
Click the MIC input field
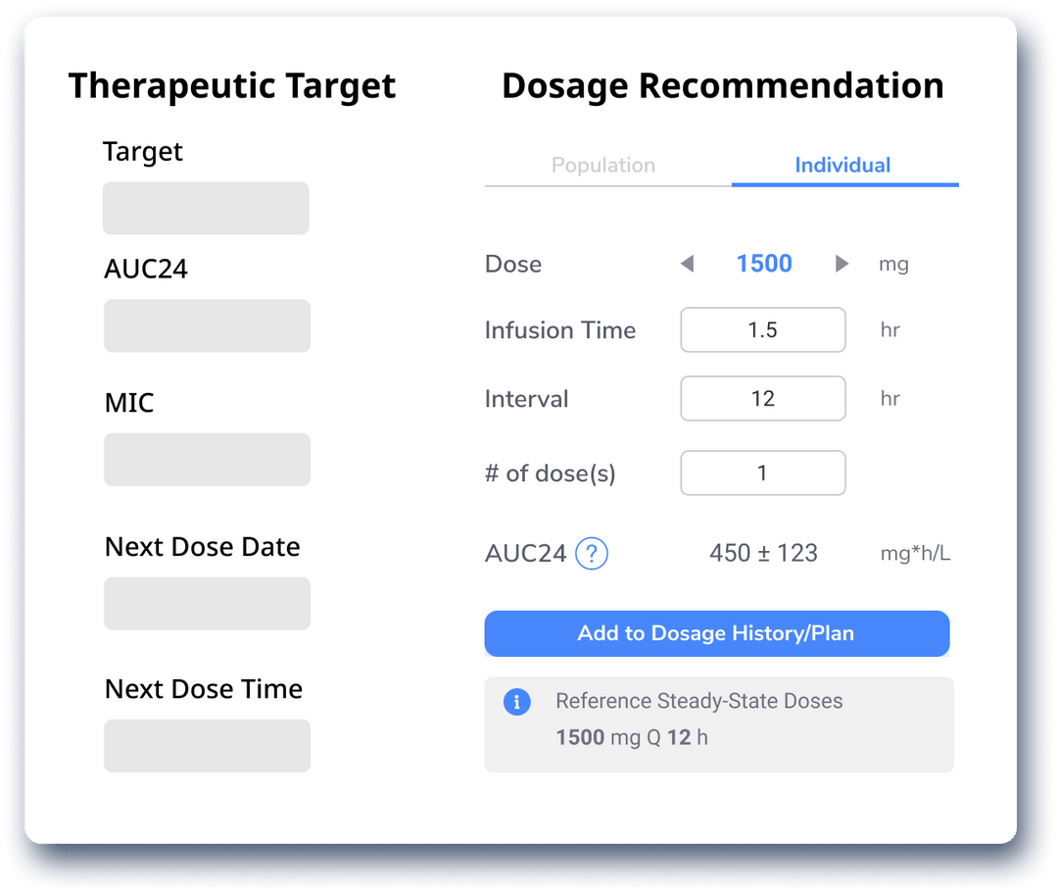[207, 459]
